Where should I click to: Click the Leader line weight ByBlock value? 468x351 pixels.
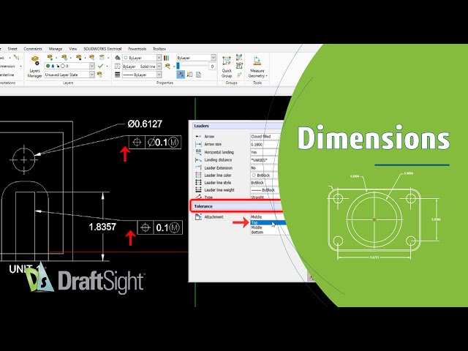(x=265, y=190)
